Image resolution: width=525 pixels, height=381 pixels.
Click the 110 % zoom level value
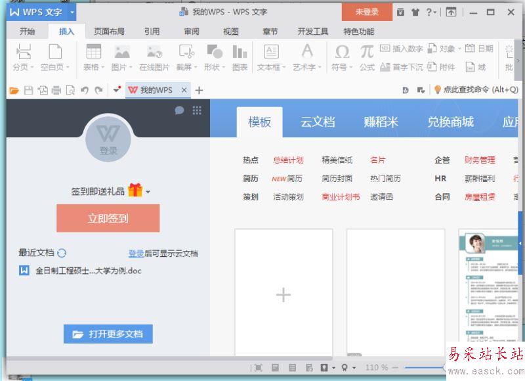377,368
